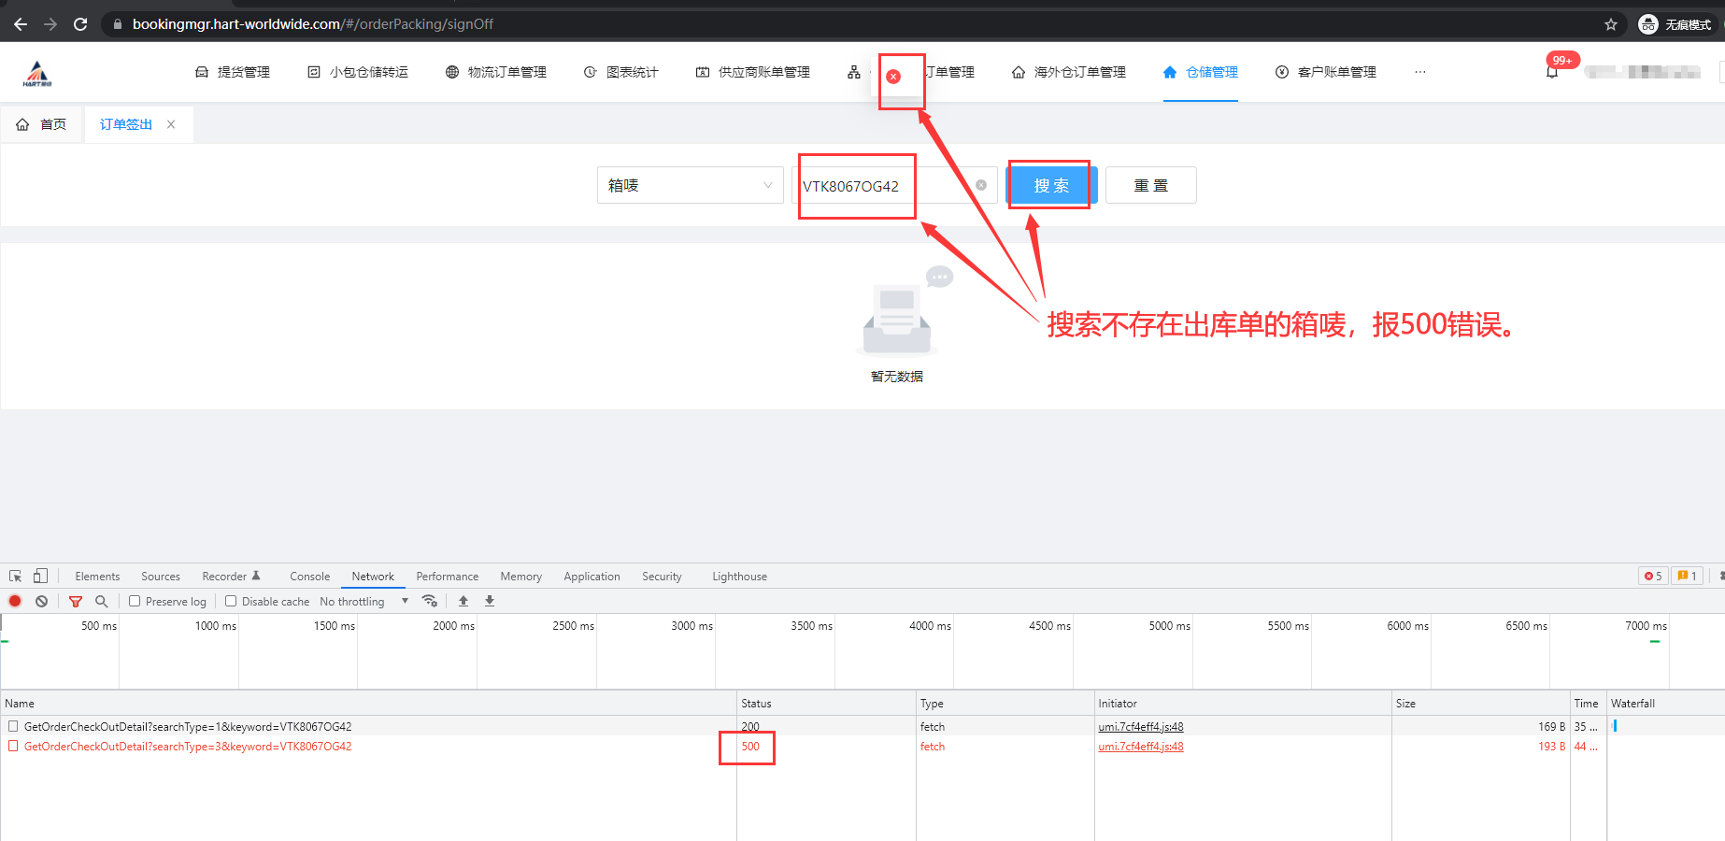
Task: Expand the No throttling dropdown
Action: 364,601
